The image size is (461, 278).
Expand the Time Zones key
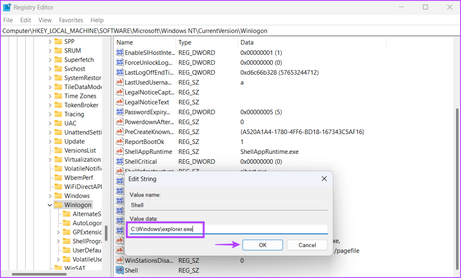point(50,96)
